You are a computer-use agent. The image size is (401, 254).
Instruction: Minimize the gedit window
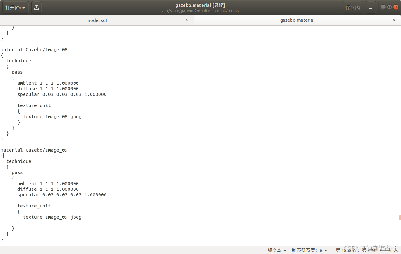383,7
